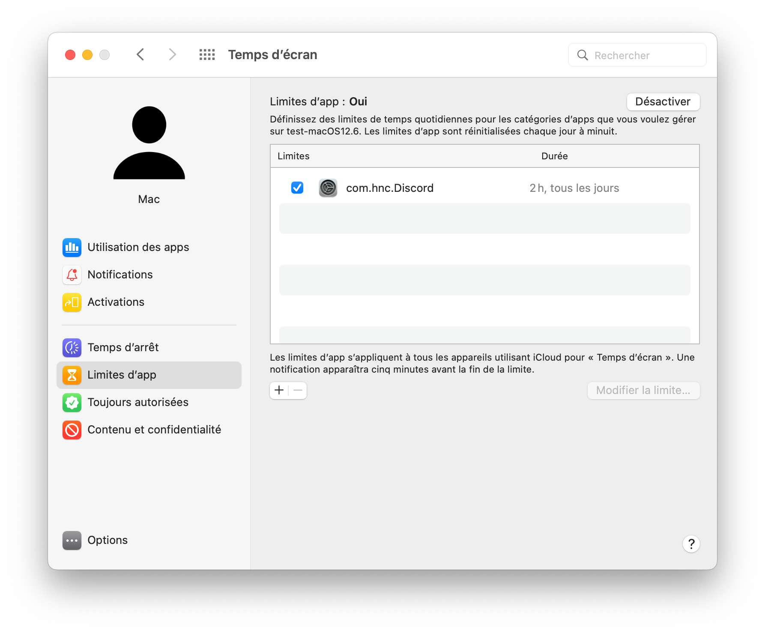Go back with the left chevron
This screenshot has width=765, height=633.
click(140, 54)
